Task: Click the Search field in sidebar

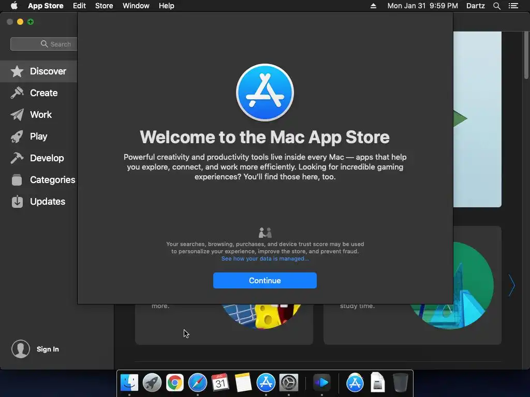Action: point(44,44)
